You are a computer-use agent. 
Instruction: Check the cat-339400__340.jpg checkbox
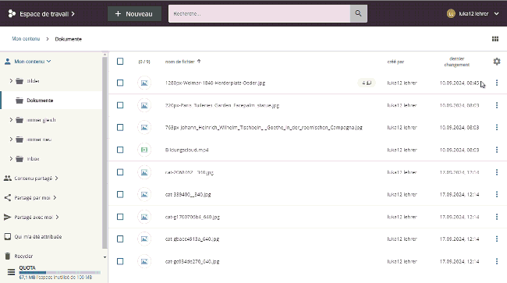coord(120,194)
